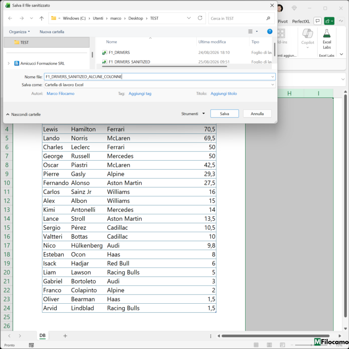Close the Salva il file sanitizzato dialog

pyautogui.click(x=272, y=5)
